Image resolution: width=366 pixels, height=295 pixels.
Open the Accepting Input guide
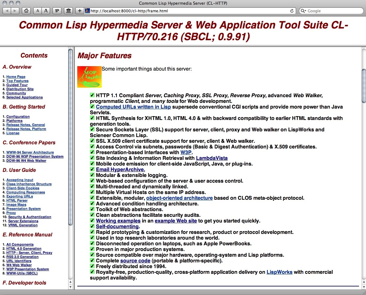[x=20, y=180]
